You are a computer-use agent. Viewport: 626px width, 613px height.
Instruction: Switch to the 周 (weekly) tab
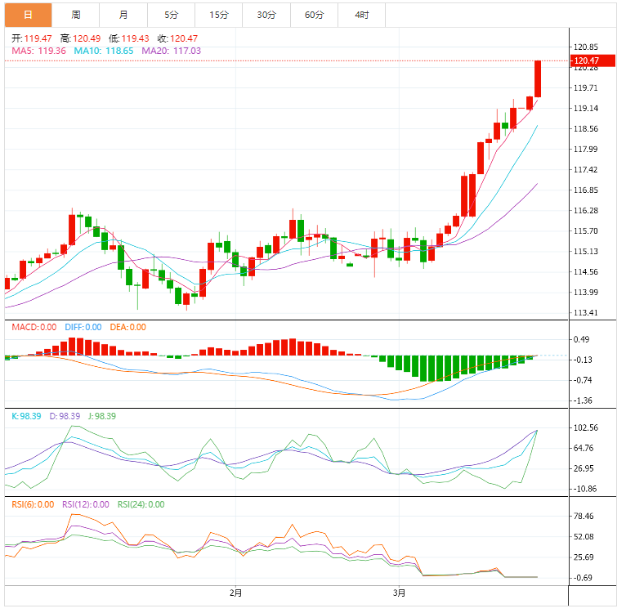click(x=76, y=15)
